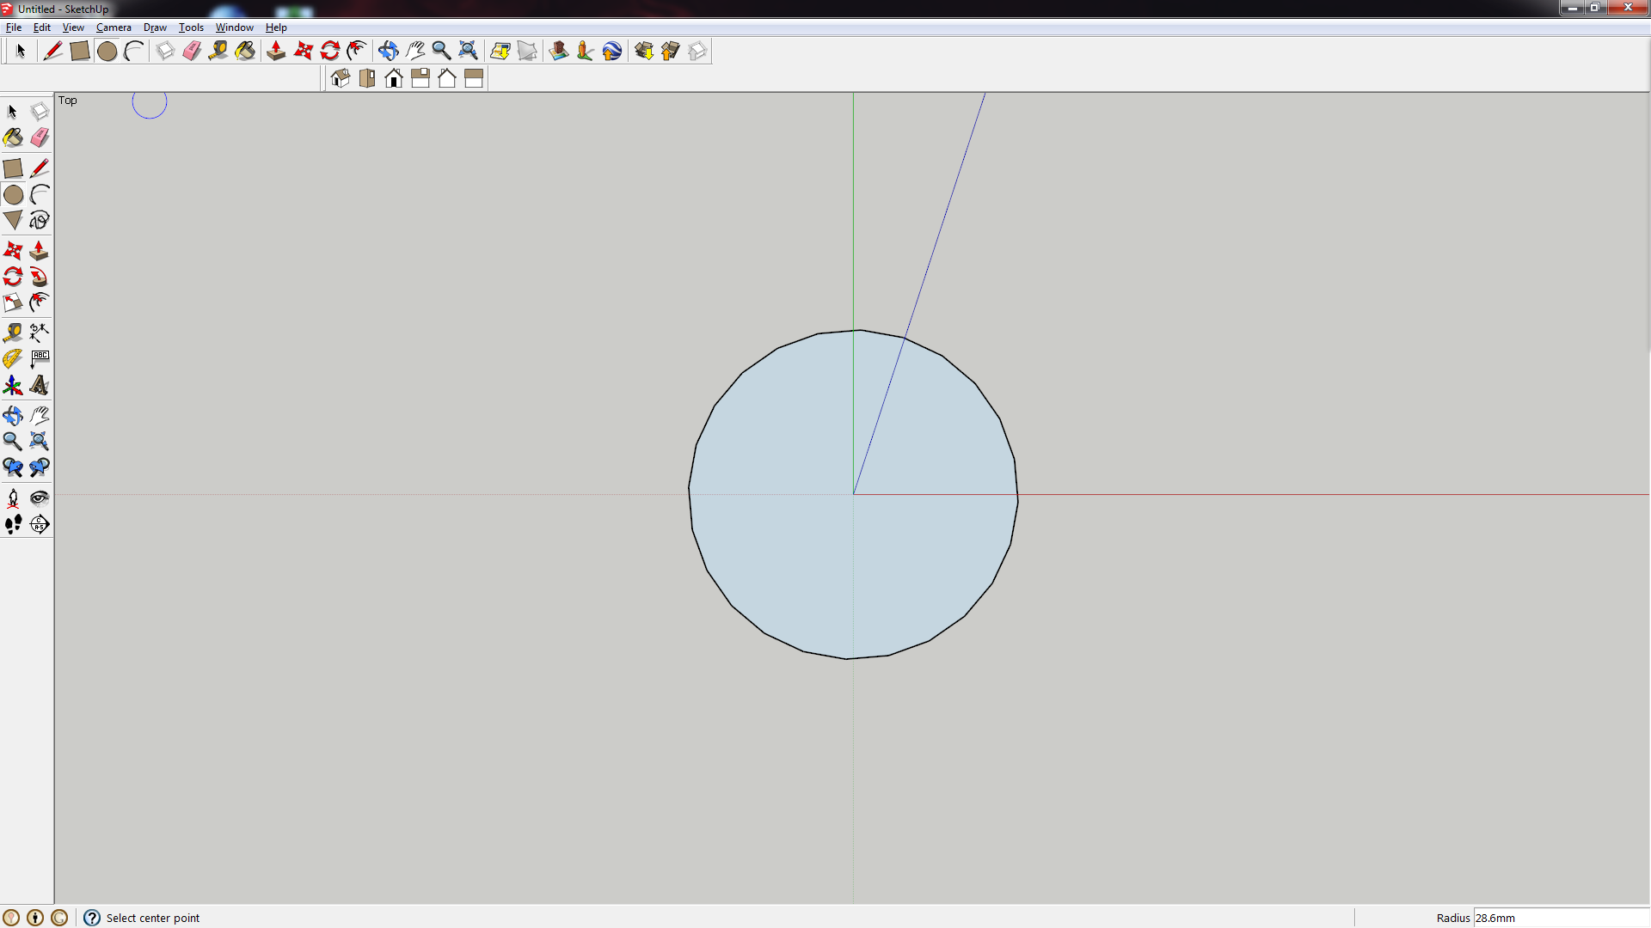Switch to Back view
The width and height of the screenshot is (1651, 928).
(x=447, y=79)
